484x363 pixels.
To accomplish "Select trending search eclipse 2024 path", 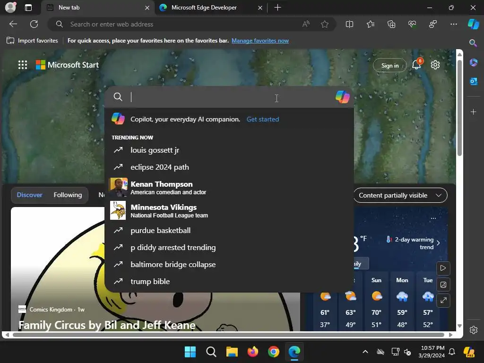I will click(229, 167).
